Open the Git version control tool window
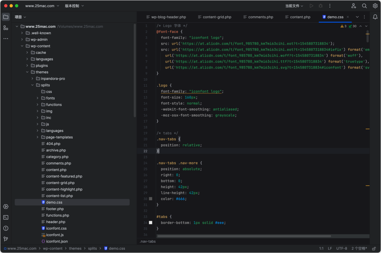 click(6, 239)
